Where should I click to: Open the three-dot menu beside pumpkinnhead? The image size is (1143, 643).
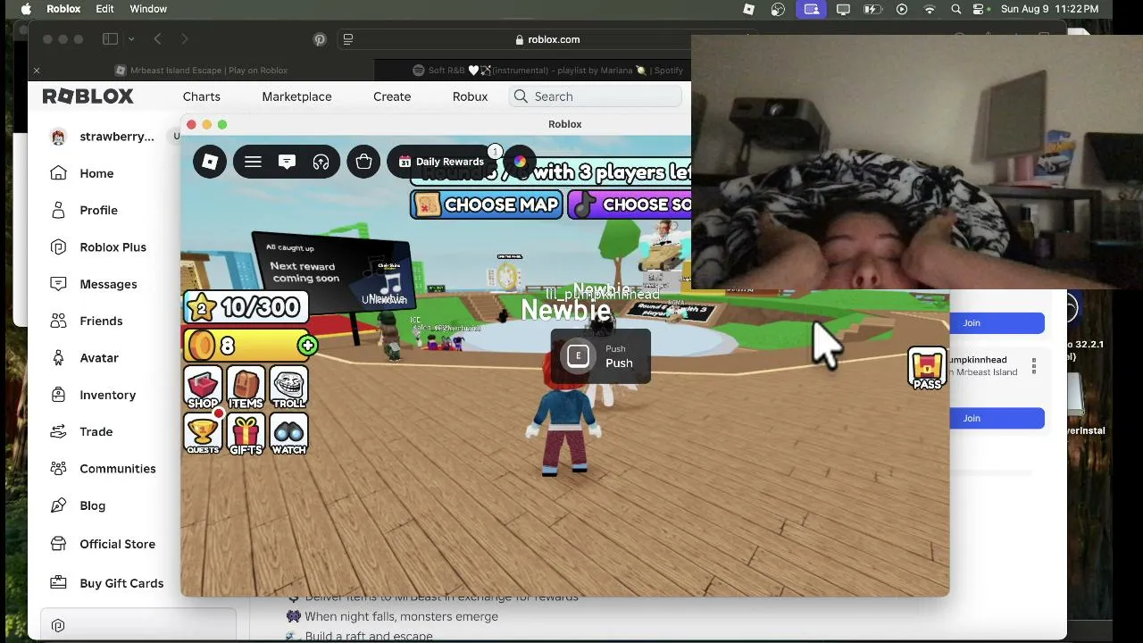[x=1034, y=366]
